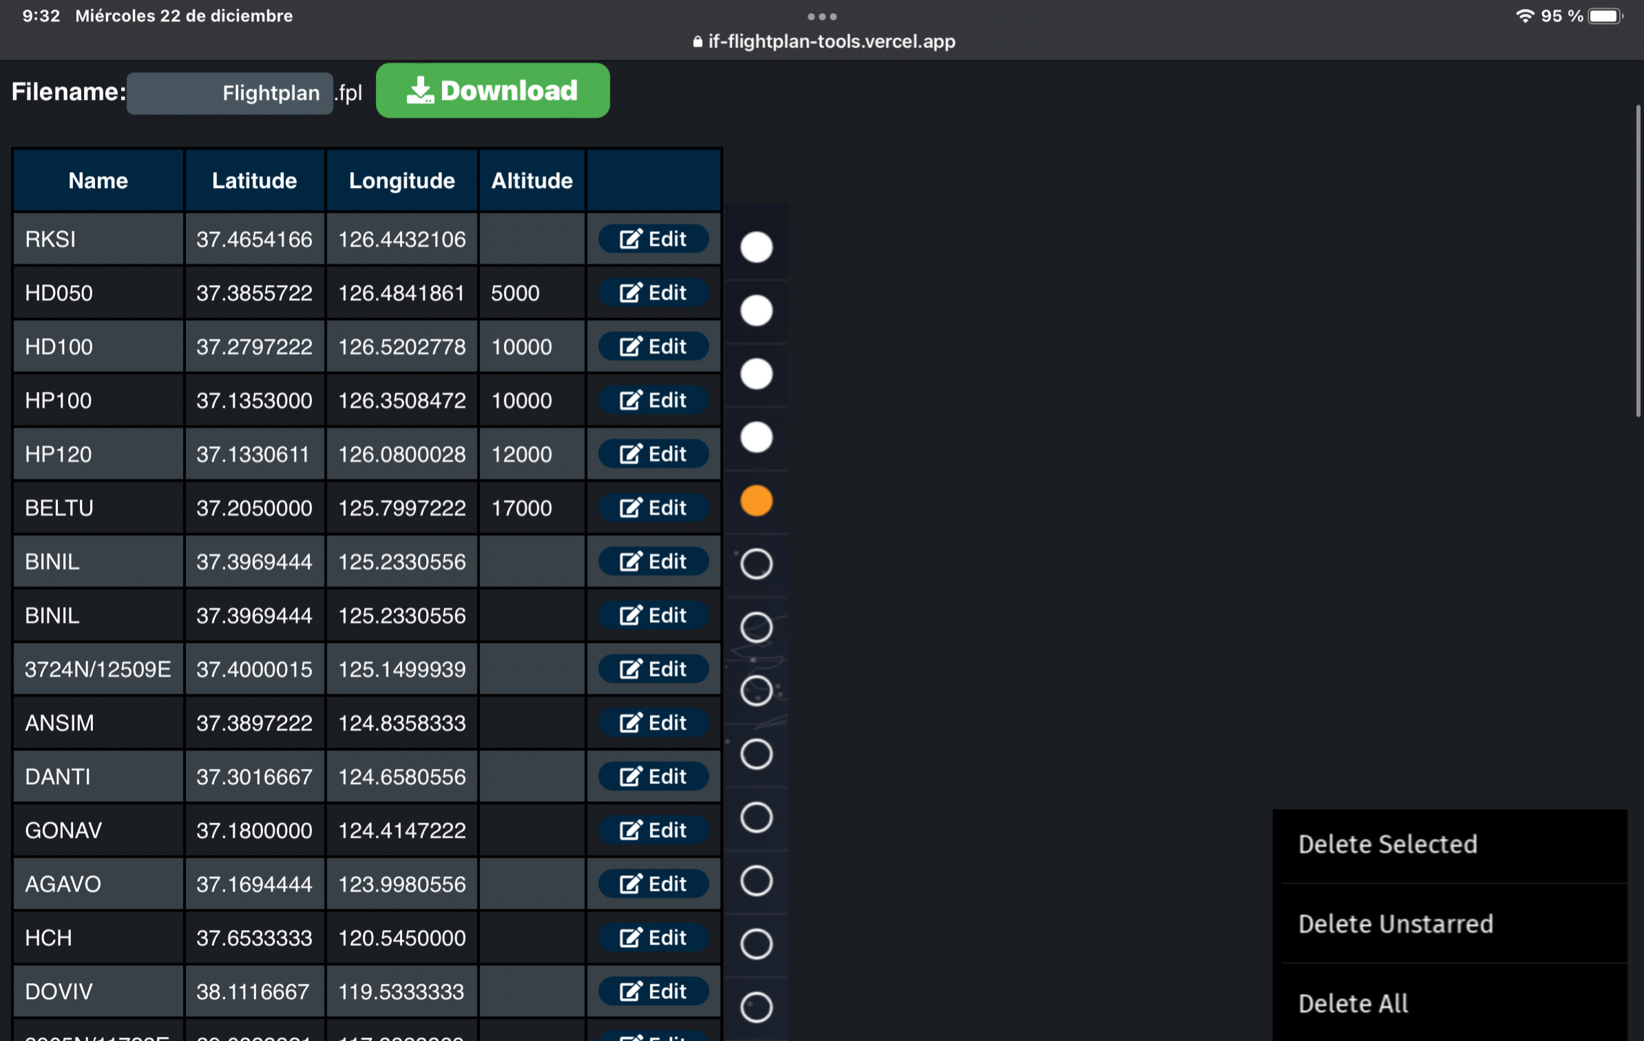
Task: Choose Delete Selected from menu
Action: 1387,844
